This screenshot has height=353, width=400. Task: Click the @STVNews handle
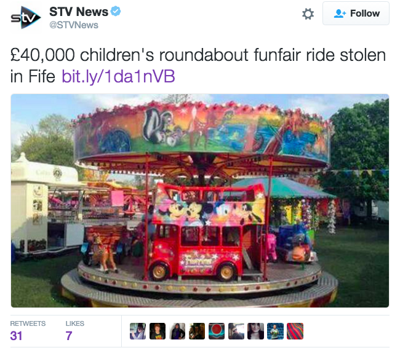coord(74,25)
